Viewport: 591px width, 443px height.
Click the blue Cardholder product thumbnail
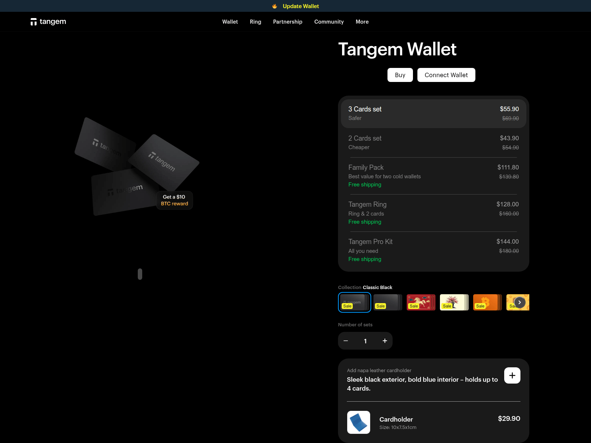(x=359, y=422)
